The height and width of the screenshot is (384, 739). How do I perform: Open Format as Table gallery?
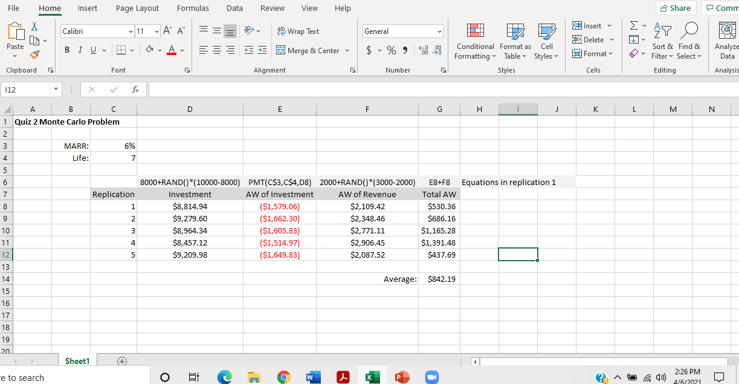(x=515, y=41)
